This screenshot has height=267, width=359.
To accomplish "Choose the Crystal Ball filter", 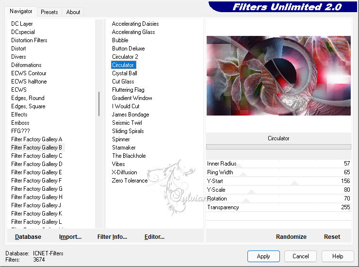I will pos(125,73).
